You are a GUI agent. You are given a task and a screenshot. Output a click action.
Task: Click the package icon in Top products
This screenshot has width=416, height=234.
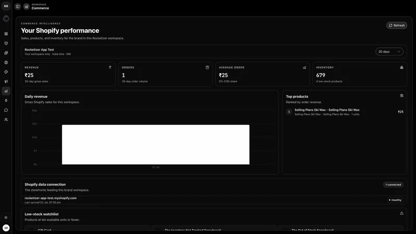401,96
